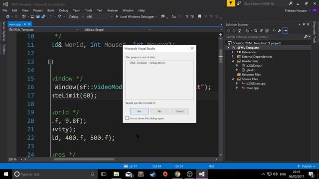Collapse the Source Files folder
Viewport: 319px width, 179px height.
coord(233,79)
